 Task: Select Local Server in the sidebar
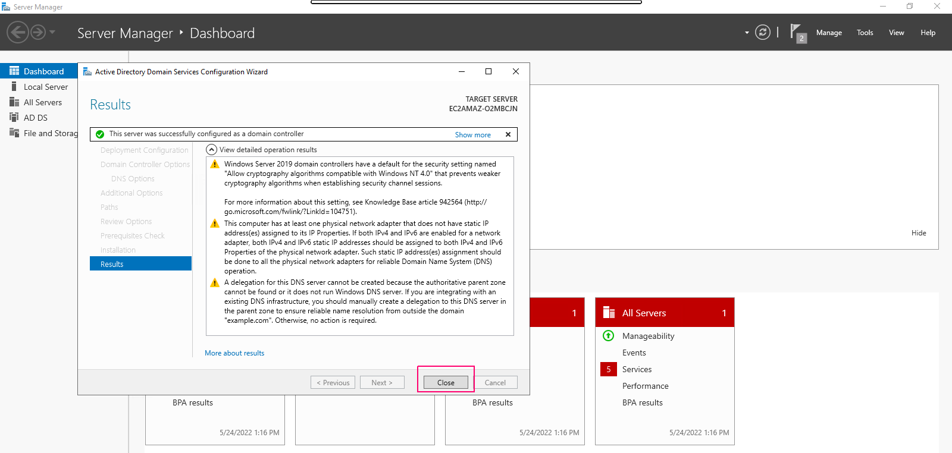coord(46,87)
